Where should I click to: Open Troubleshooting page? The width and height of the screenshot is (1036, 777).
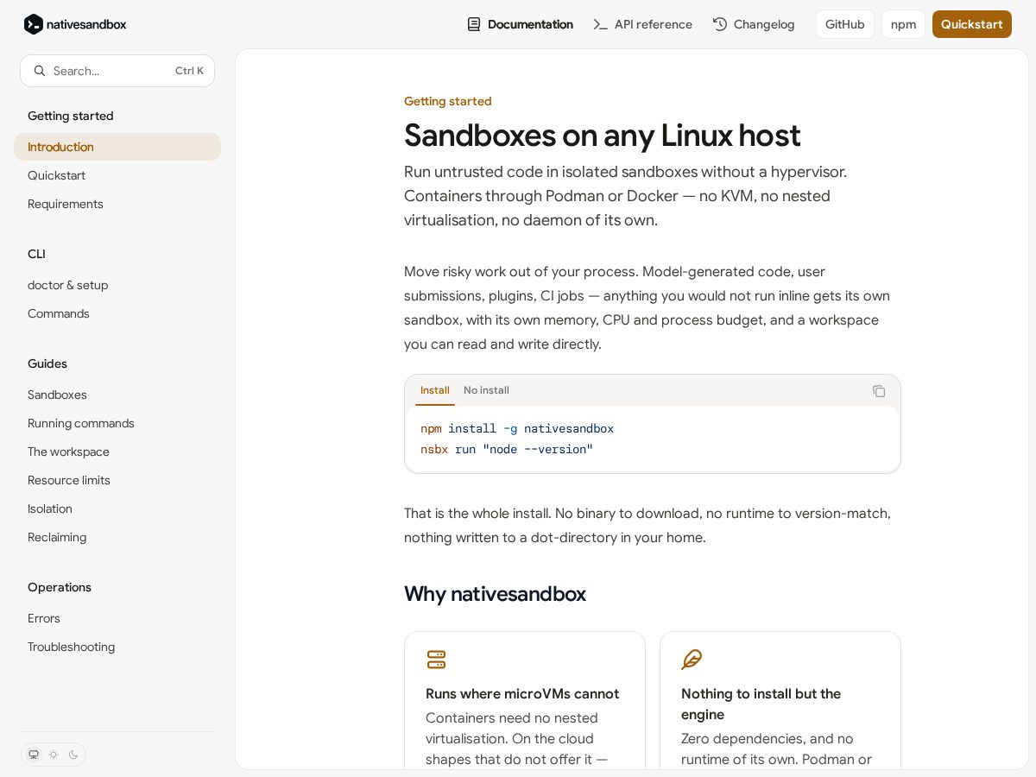point(117,647)
